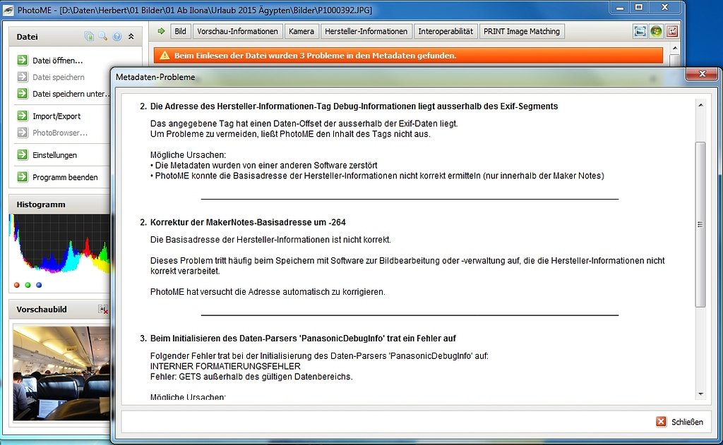Click the Vorschaubild panel header title

click(x=42, y=309)
